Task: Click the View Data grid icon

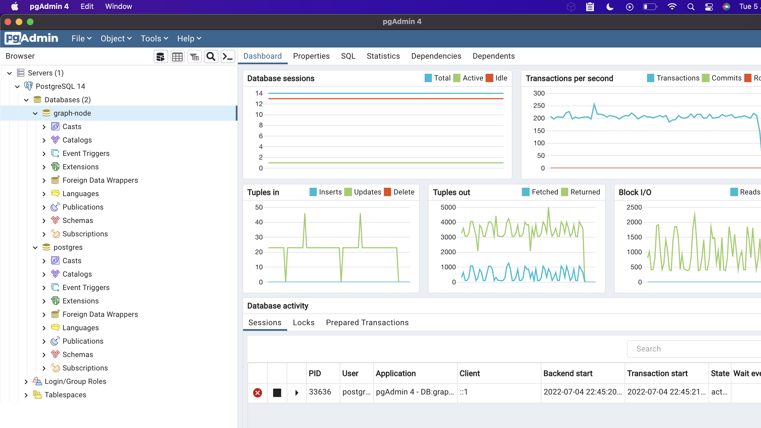Action: tap(177, 56)
